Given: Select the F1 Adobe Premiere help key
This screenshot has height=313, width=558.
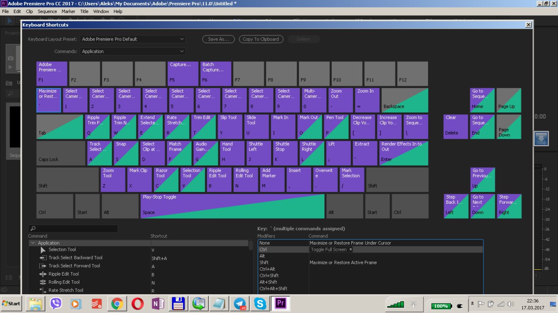Looking at the screenshot, I should pos(52,74).
